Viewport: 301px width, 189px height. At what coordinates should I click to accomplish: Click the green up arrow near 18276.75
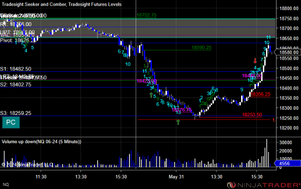(178, 122)
